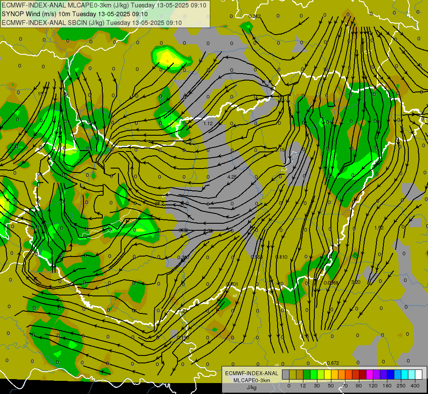428x394 pixels.
Task: Click the legend tick label '250'
Action: point(401,386)
